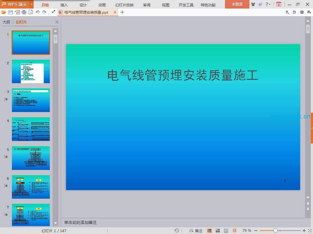Open the skin (shirt) icon in title bar
The width and height of the screenshot is (313, 234).
click(x=253, y=4)
